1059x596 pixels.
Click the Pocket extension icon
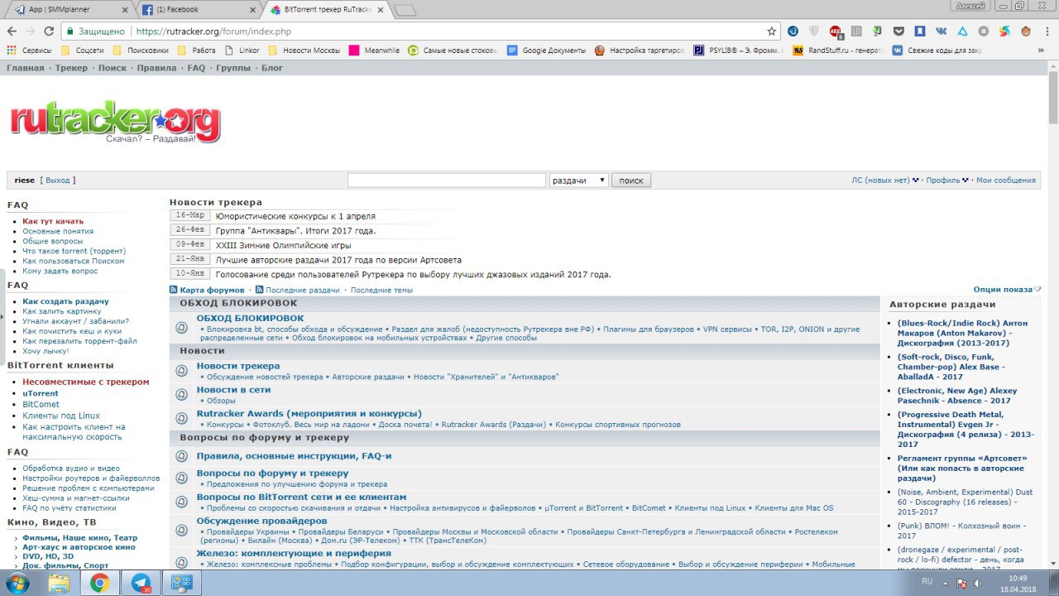click(898, 31)
